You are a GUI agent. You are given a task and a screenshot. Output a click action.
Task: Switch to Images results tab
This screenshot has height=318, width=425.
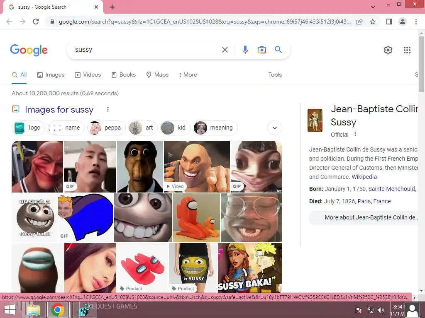(51, 75)
